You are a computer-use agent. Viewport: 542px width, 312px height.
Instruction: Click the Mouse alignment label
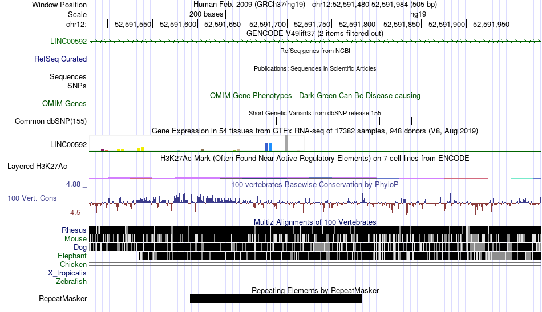pos(75,239)
